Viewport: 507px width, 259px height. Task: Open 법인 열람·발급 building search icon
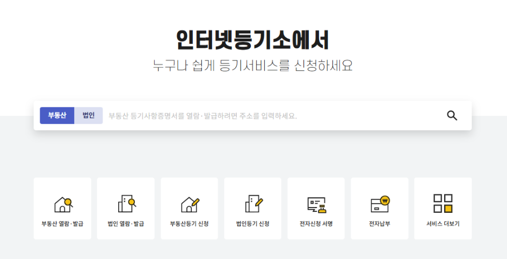(127, 203)
